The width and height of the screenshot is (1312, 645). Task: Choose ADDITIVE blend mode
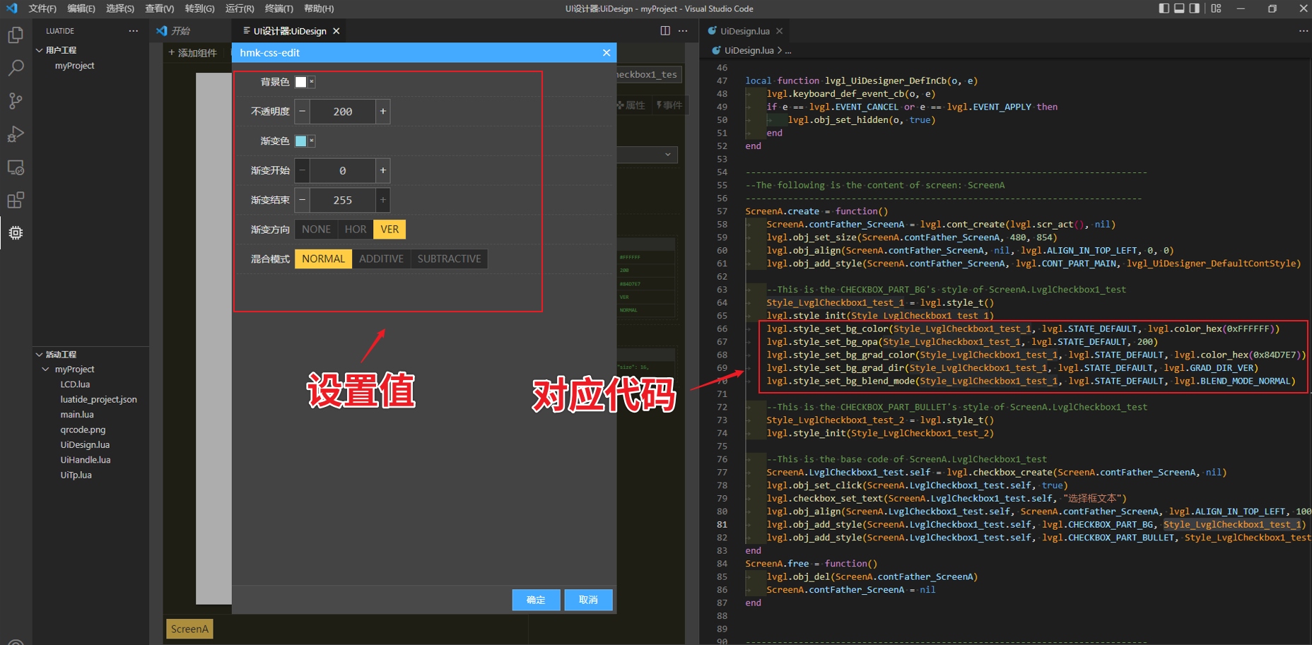tap(381, 259)
